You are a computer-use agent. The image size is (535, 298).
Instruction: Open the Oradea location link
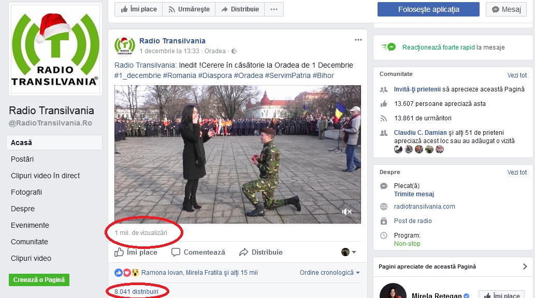coord(215,51)
